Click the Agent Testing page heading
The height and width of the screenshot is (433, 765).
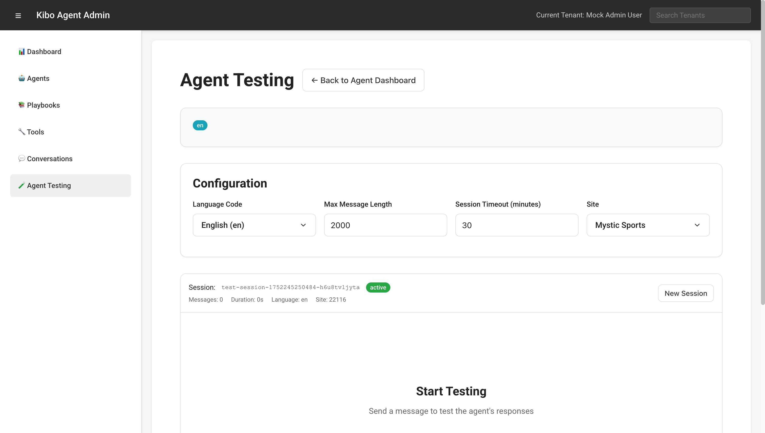[x=237, y=80]
